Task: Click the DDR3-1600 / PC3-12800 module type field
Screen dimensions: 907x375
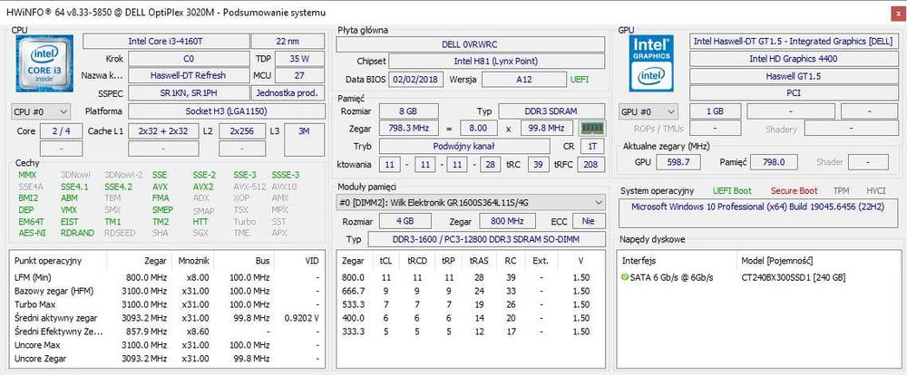Action: (x=486, y=239)
